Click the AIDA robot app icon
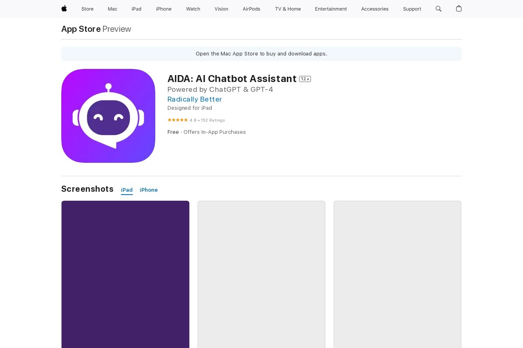Viewport: 523px width, 348px height. (x=108, y=116)
